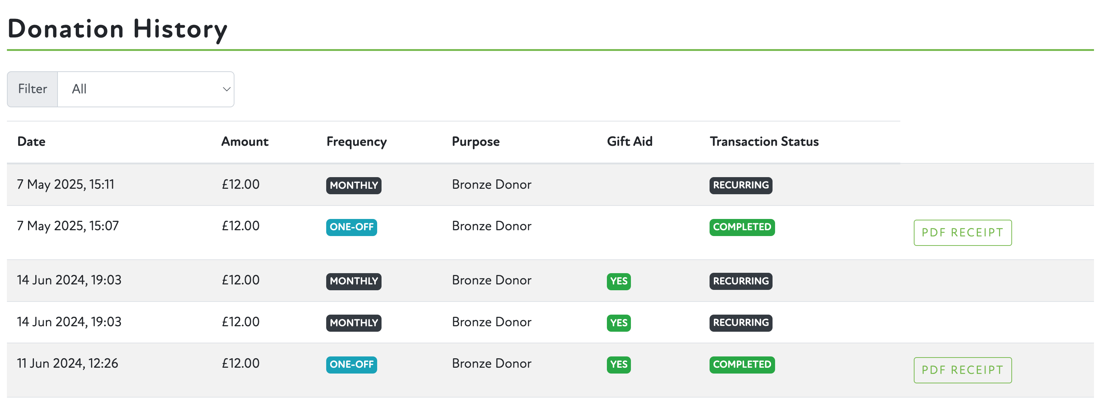1098x403 pixels.
Task: Click the Transaction Status column header
Action: 764,141
